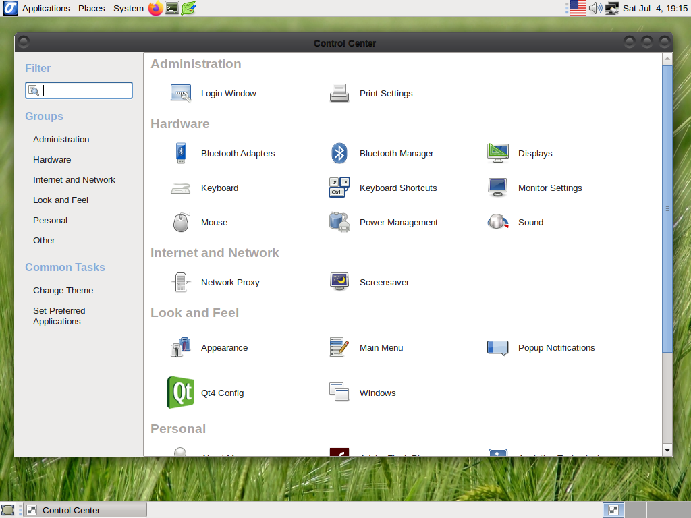This screenshot has width=691, height=518.
Task: Click the Print Settings label
Action: point(386,93)
